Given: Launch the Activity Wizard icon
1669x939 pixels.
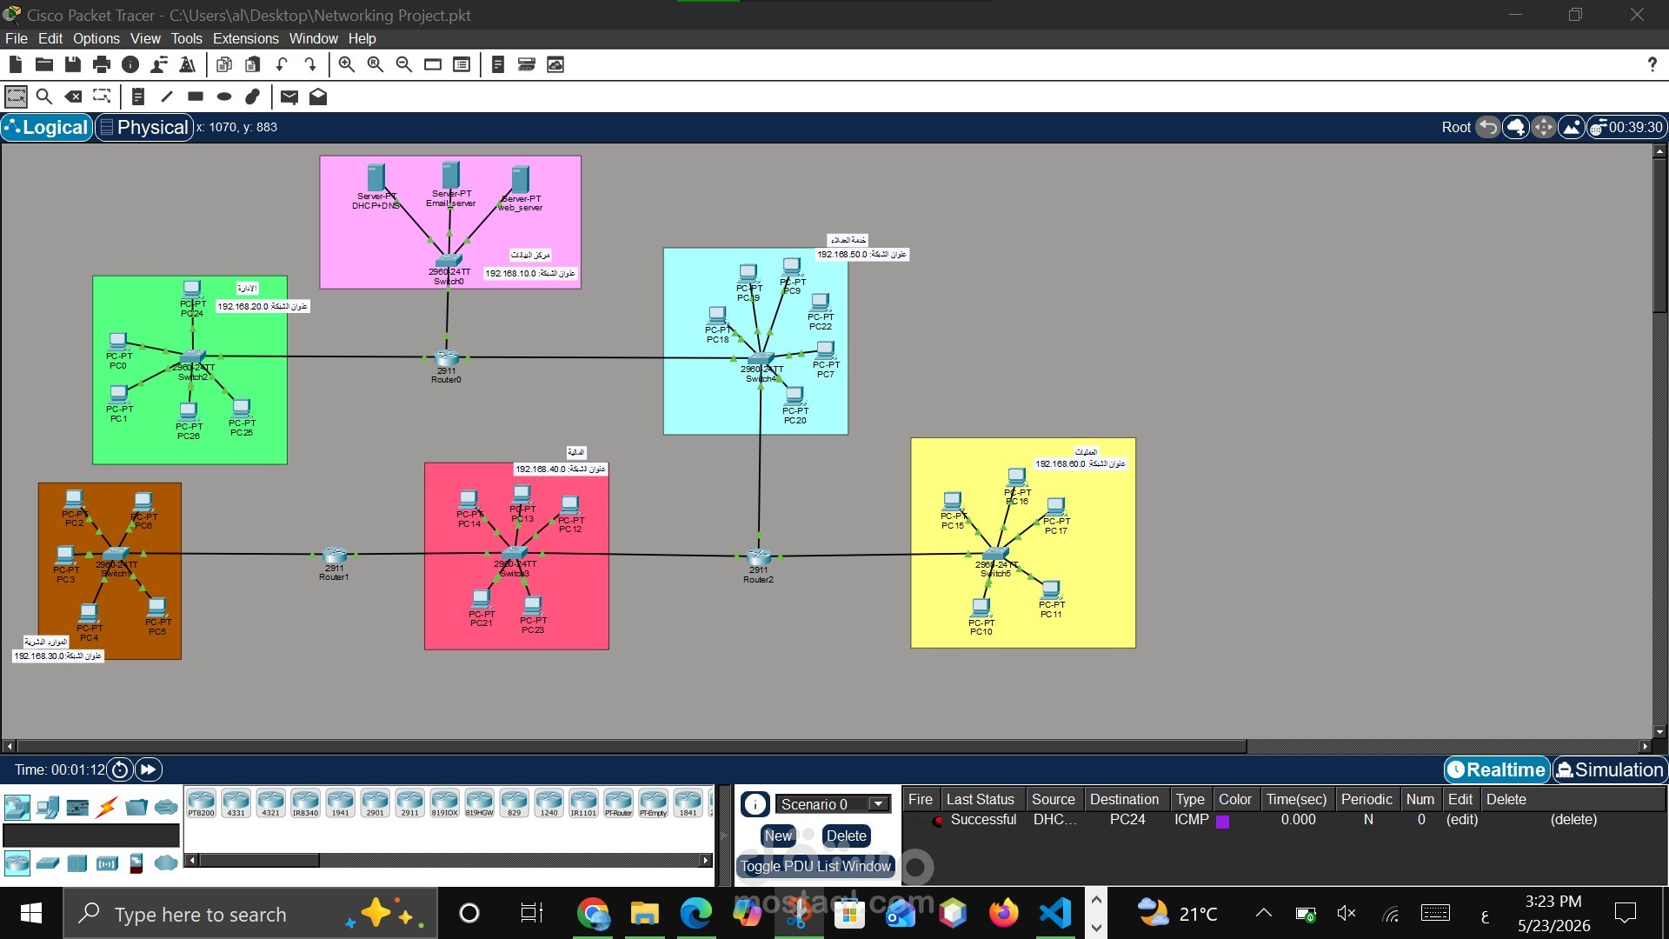Looking at the screenshot, I should tap(159, 64).
